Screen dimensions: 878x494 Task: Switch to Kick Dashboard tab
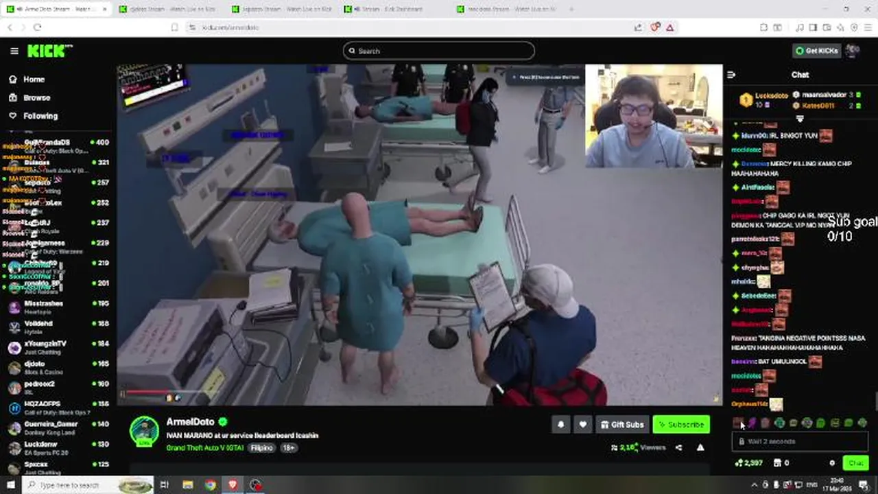coord(394,9)
